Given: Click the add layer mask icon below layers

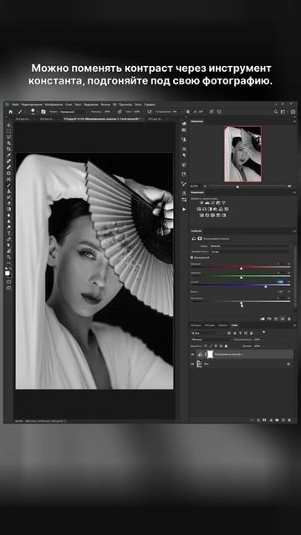Looking at the screenshot, I should pyautogui.click(x=264, y=420).
